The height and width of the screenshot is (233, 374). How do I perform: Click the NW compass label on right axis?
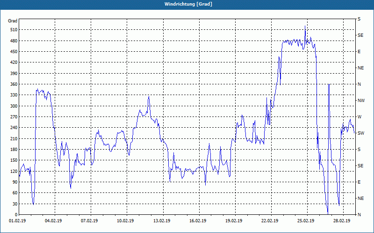[361, 101]
